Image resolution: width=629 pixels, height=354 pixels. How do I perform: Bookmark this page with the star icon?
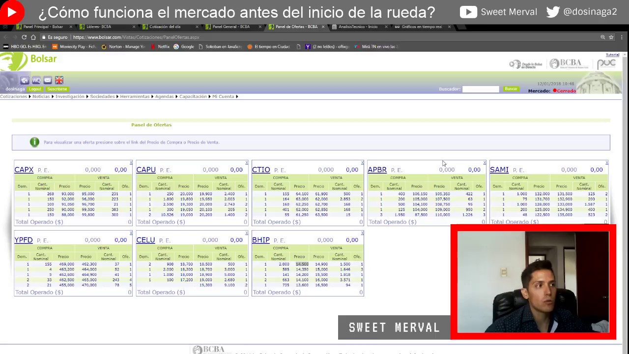pos(611,37)
